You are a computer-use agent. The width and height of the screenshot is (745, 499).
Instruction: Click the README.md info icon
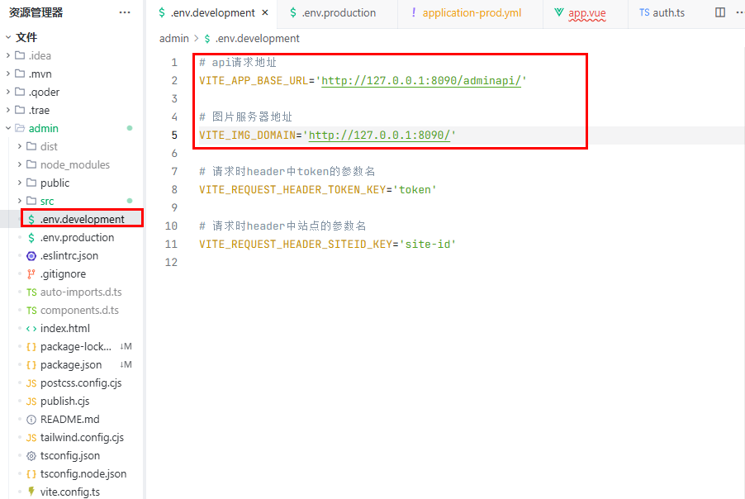coord(31,419)
